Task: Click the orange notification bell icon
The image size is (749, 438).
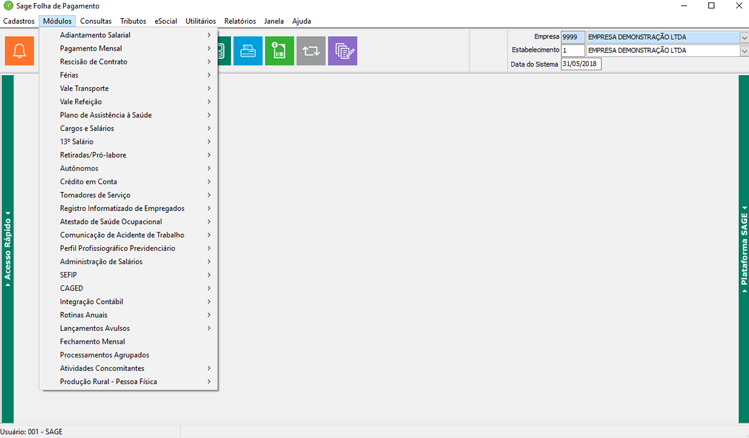Action: click(19, 51)
